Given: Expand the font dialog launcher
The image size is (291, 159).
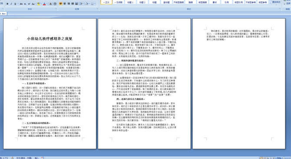Looking at the screenshot, I should [56, 9].
